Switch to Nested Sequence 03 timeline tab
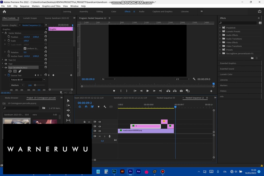264x176 pixels. pos(166,98)
